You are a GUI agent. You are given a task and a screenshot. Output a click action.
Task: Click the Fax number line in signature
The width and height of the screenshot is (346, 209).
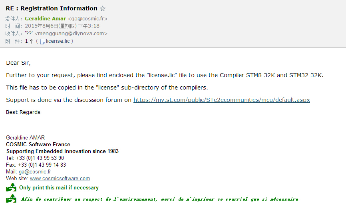click(36, 165)
